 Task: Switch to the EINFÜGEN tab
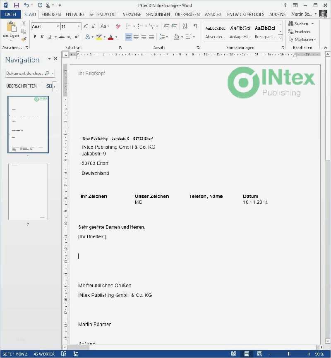click(51, 14)
